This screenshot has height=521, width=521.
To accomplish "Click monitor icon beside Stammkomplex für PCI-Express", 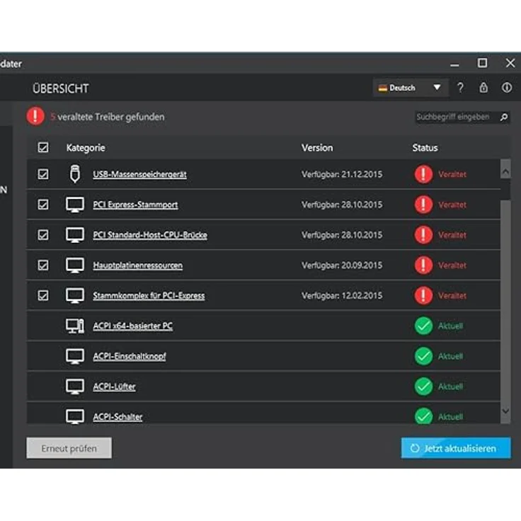I will click(75, 295).
